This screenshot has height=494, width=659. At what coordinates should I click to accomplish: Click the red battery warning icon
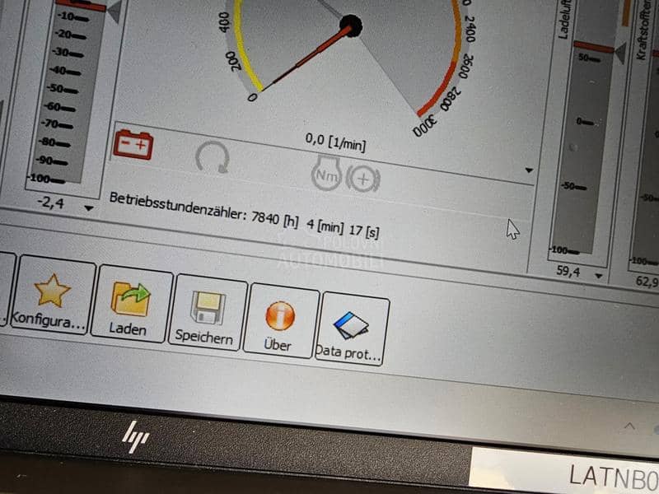pyautogui.click(x=133, y=146)
